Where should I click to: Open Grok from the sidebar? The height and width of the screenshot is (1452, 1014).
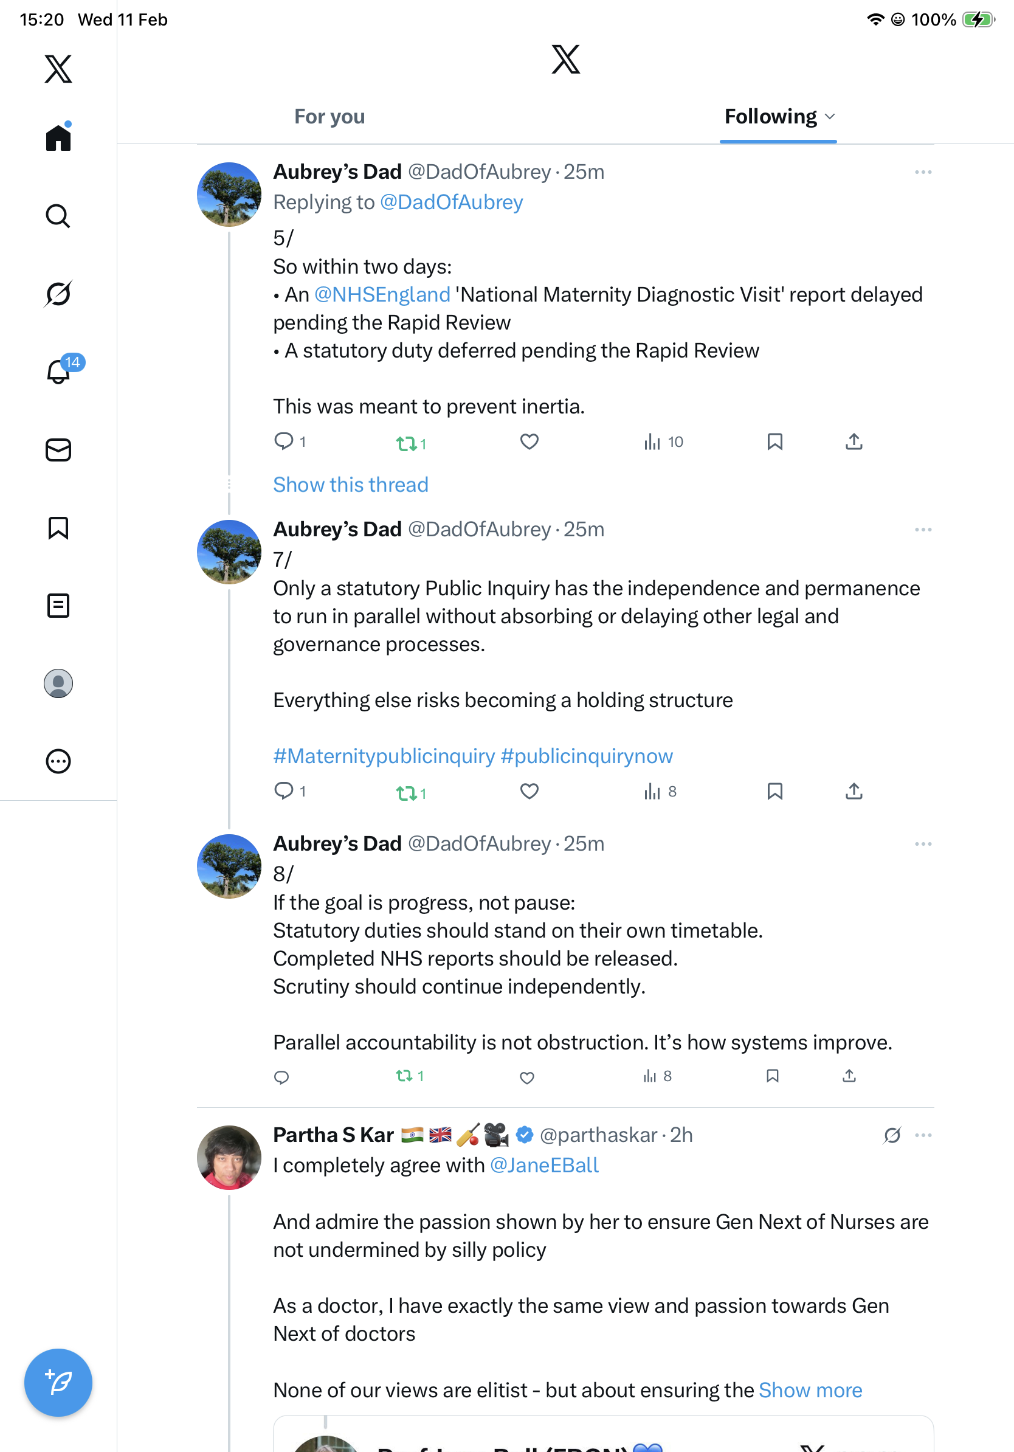pyautogui.click(x=58, y=294)
